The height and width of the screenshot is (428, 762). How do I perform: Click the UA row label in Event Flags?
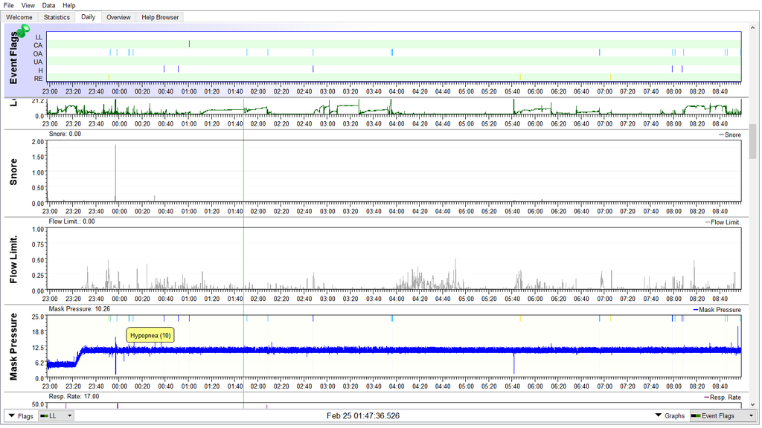(x=38, y=62)
